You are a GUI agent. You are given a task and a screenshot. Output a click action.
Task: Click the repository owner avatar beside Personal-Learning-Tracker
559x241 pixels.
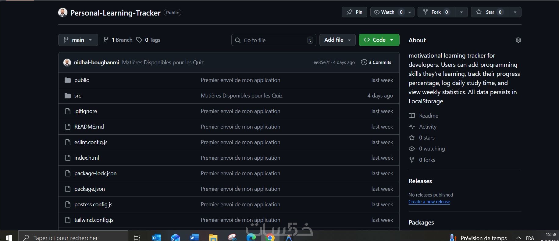pyautogui.click(x=63, y=12)
